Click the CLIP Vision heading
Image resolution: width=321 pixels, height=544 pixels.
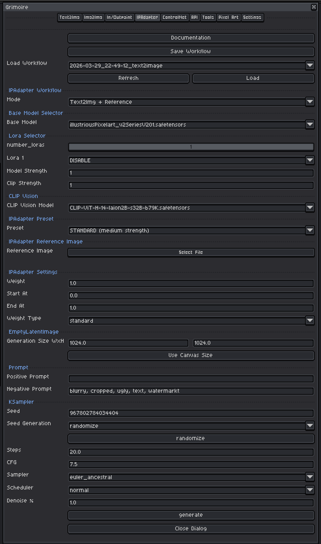click(23, 196)
